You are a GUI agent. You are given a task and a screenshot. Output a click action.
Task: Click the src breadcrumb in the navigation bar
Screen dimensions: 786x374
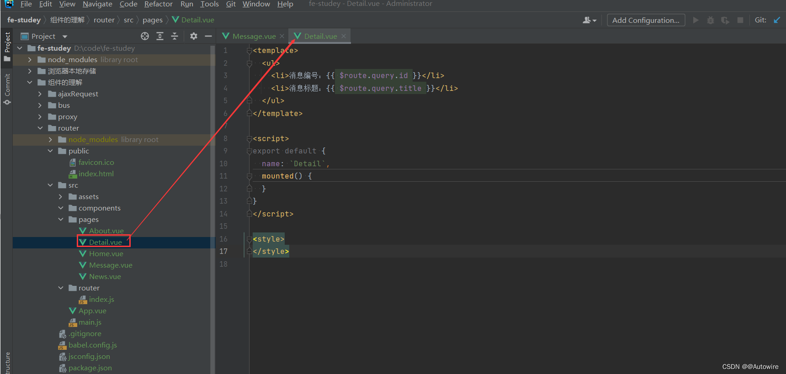(x=128, y=20)
